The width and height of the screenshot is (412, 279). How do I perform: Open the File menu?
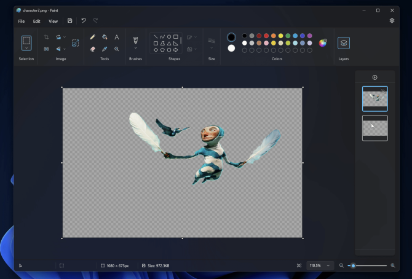pos(22,22)
